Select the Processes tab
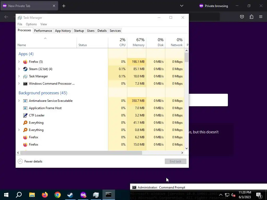 tap(24, 30)
